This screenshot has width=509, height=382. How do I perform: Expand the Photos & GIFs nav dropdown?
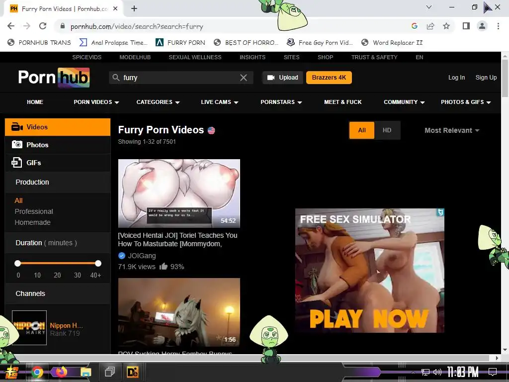coord(466,102)
